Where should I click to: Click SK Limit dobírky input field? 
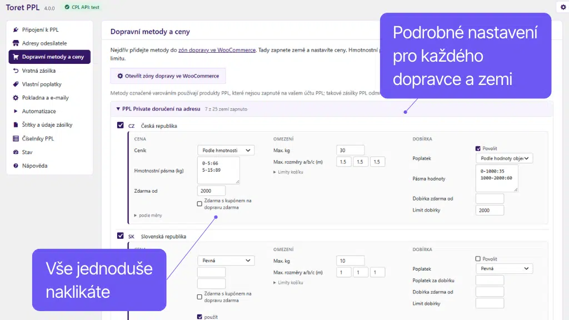point(490,303)
